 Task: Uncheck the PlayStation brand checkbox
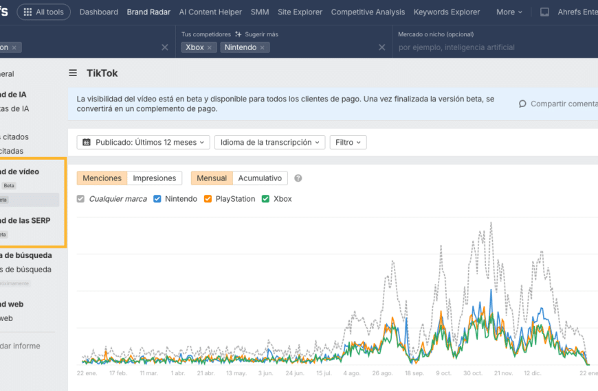[208, 199]
